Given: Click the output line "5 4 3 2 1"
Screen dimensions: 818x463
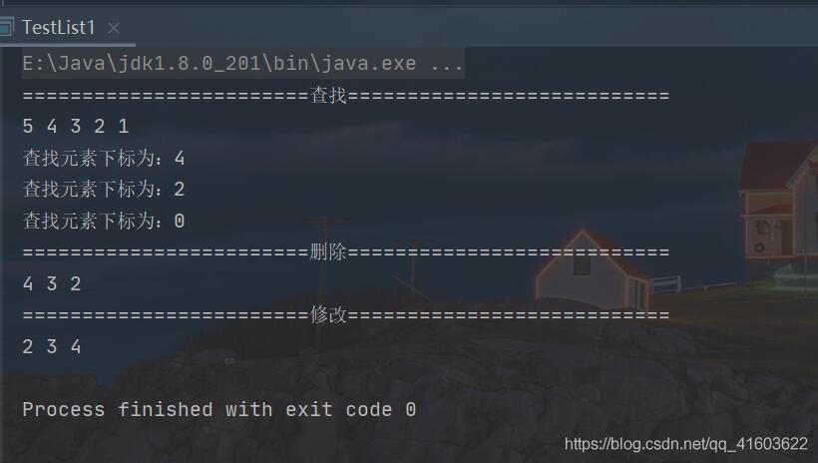Looking at the screenshot, I should pyautogui.click(x=76, y=127).
